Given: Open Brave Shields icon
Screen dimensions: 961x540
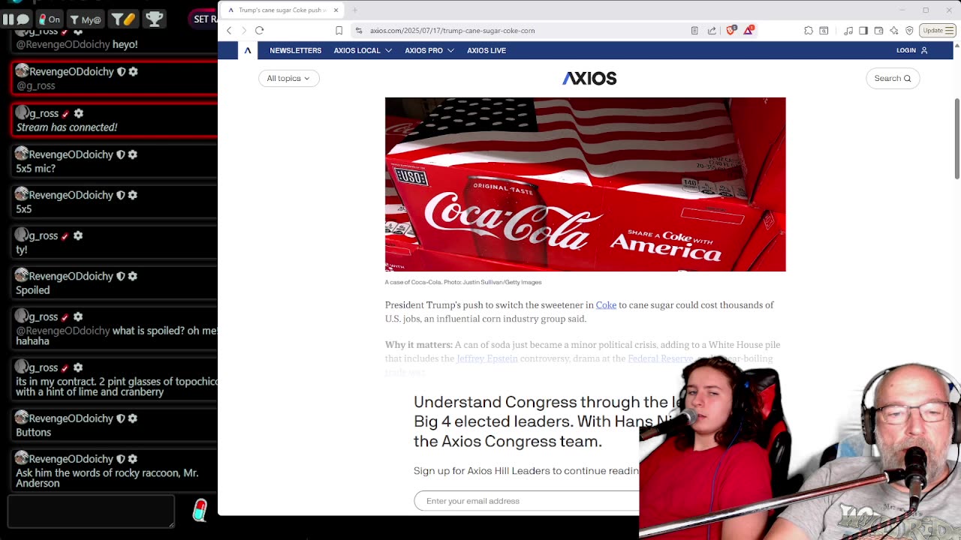Looking at the screenshot, I should (731, 31).
